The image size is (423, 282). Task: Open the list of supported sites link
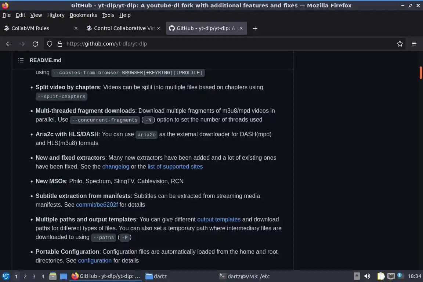(x=175, y=166)
